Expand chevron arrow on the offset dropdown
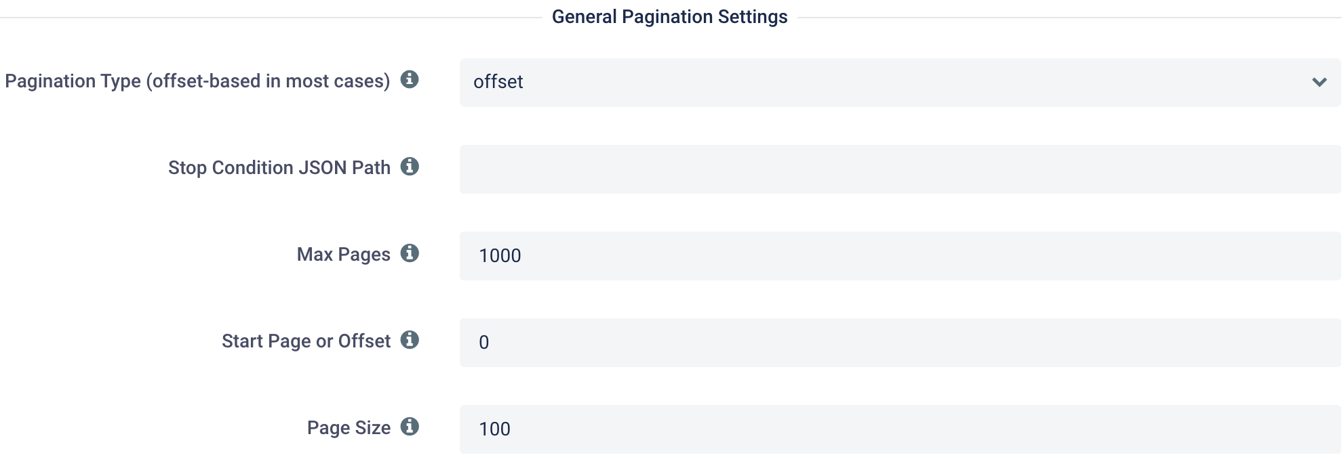 (1319, 82)
